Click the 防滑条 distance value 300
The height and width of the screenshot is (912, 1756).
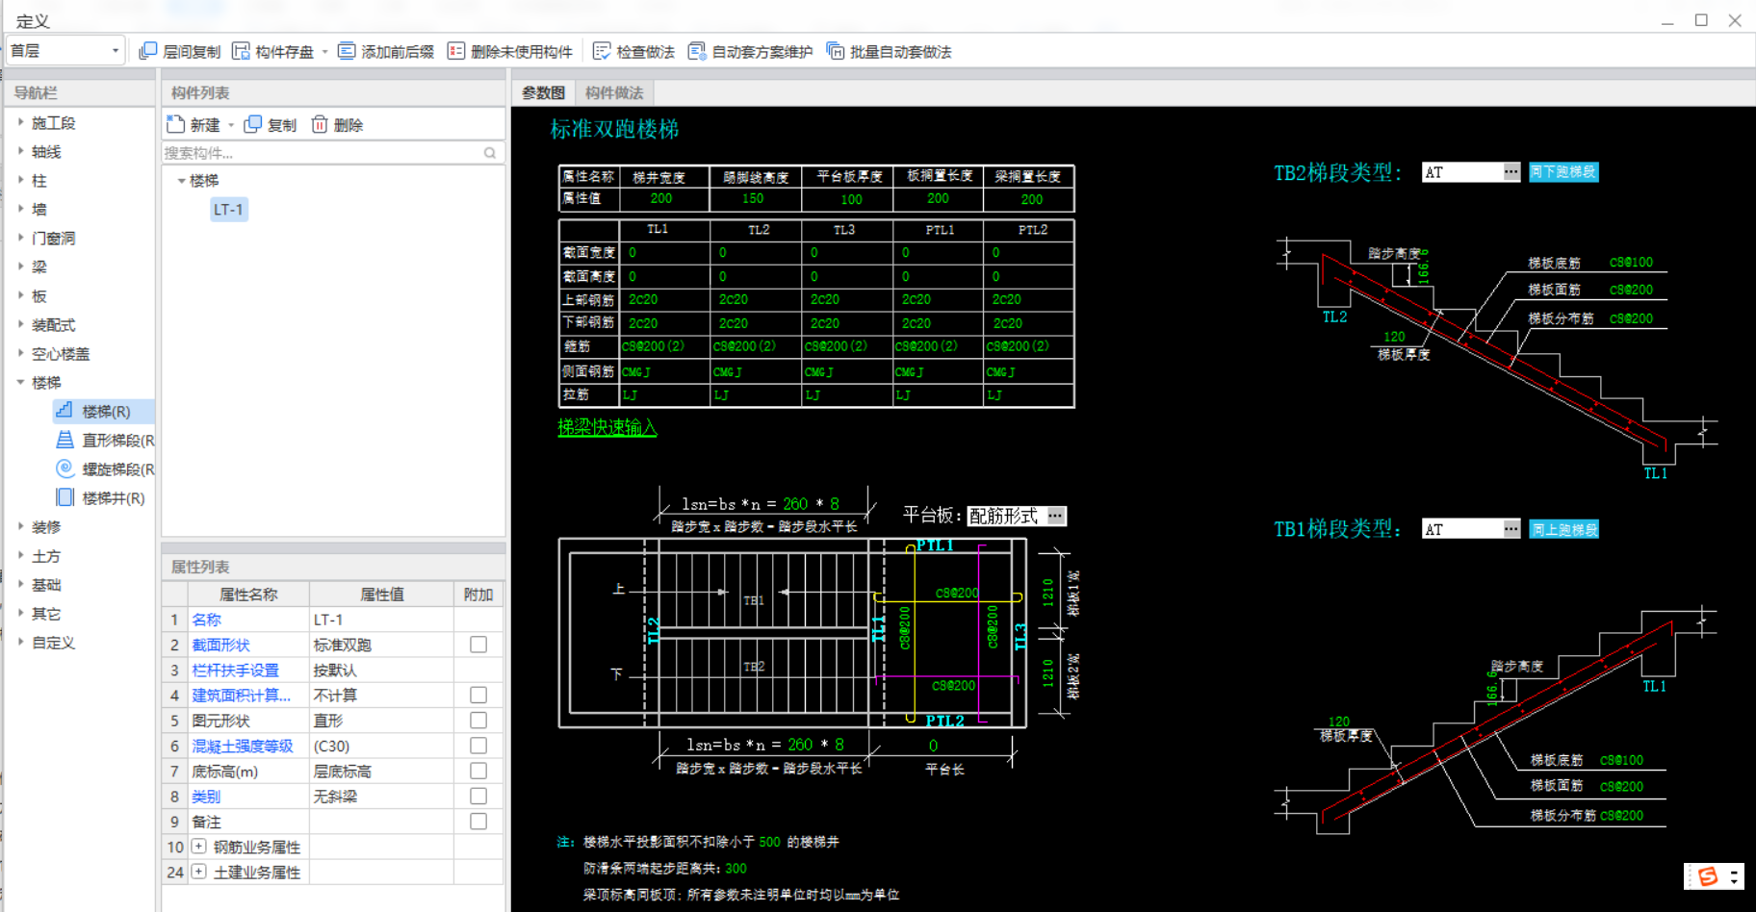pyautogui.click(x=736, y=868)
